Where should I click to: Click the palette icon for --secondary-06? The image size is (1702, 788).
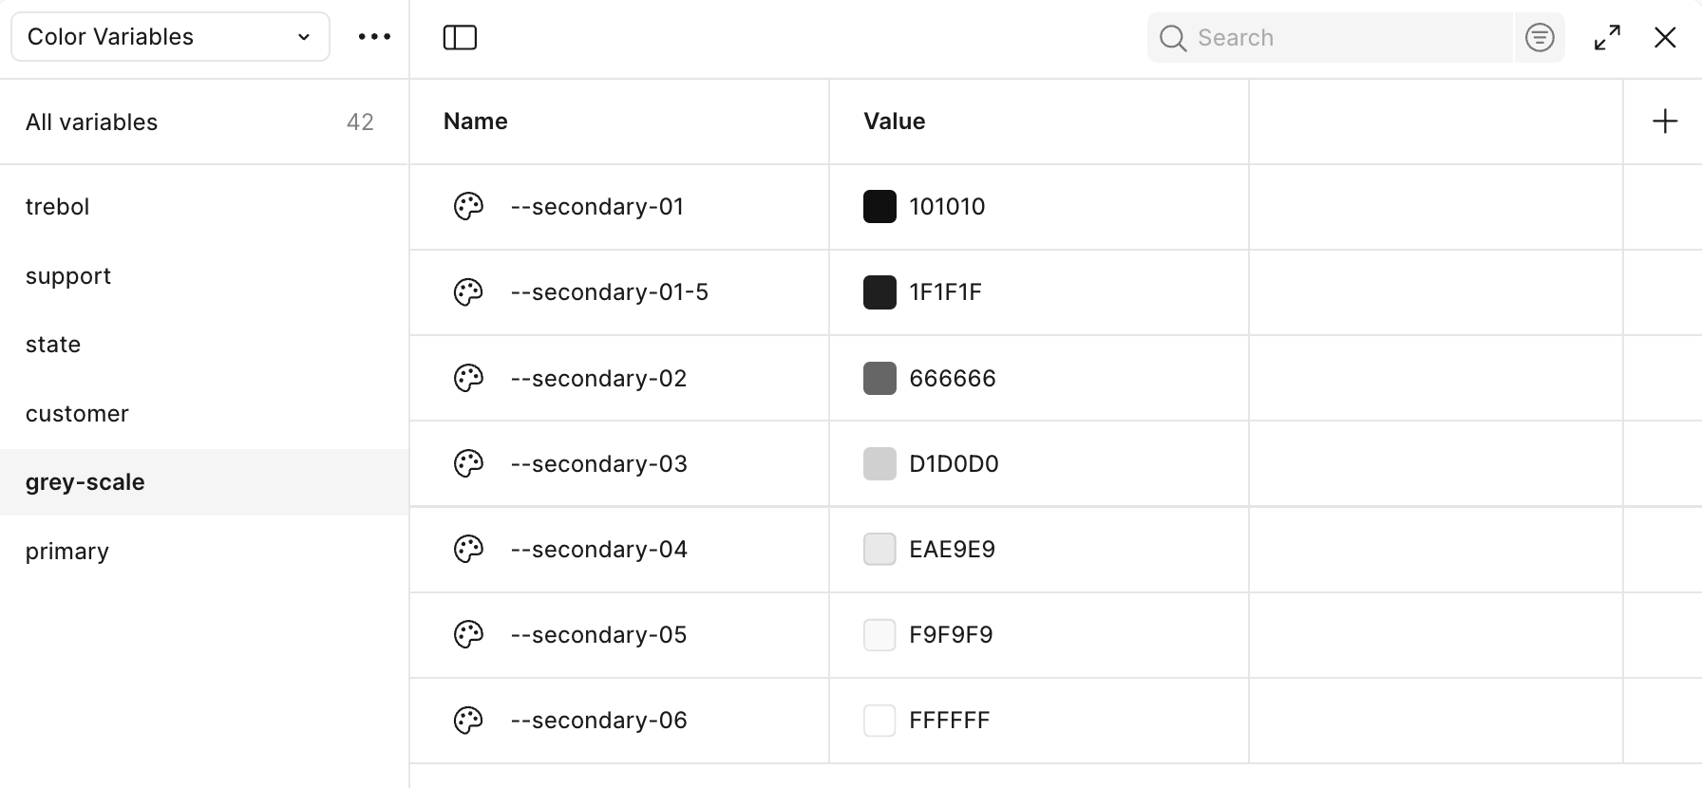[468, 721]
